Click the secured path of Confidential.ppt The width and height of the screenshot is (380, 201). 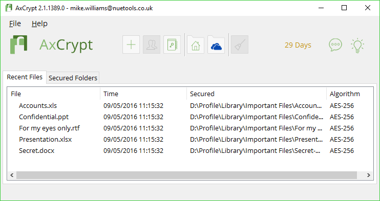click(x=257, y=117)
